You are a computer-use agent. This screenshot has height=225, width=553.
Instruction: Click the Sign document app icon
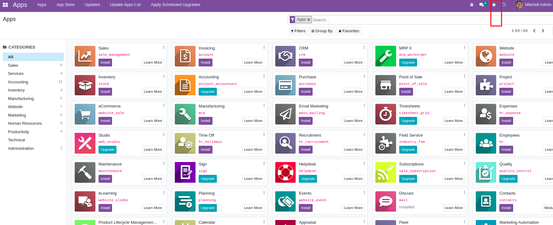[185, 172]
